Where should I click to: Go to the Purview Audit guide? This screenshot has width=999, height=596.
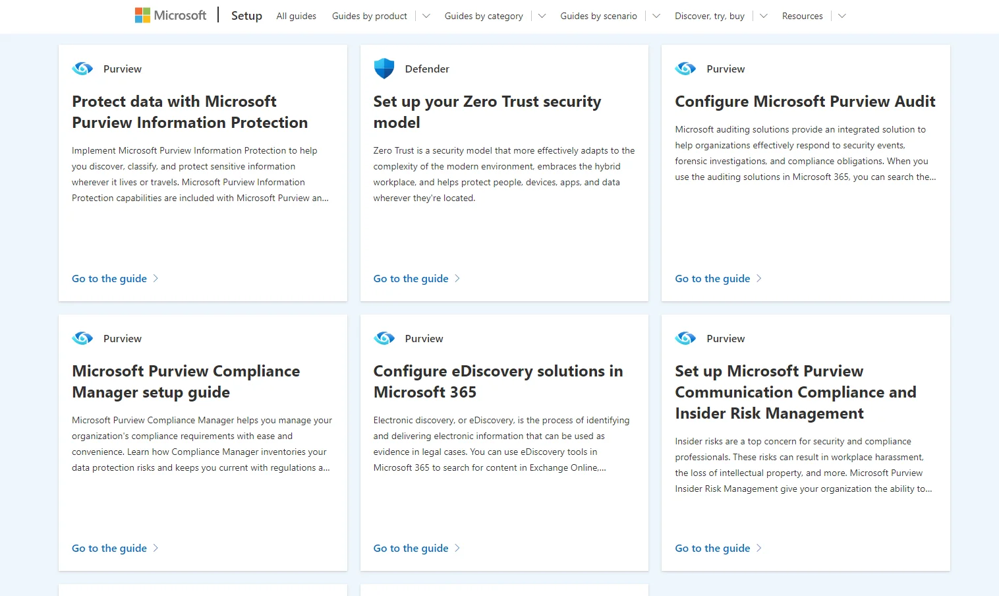(712, 278)
